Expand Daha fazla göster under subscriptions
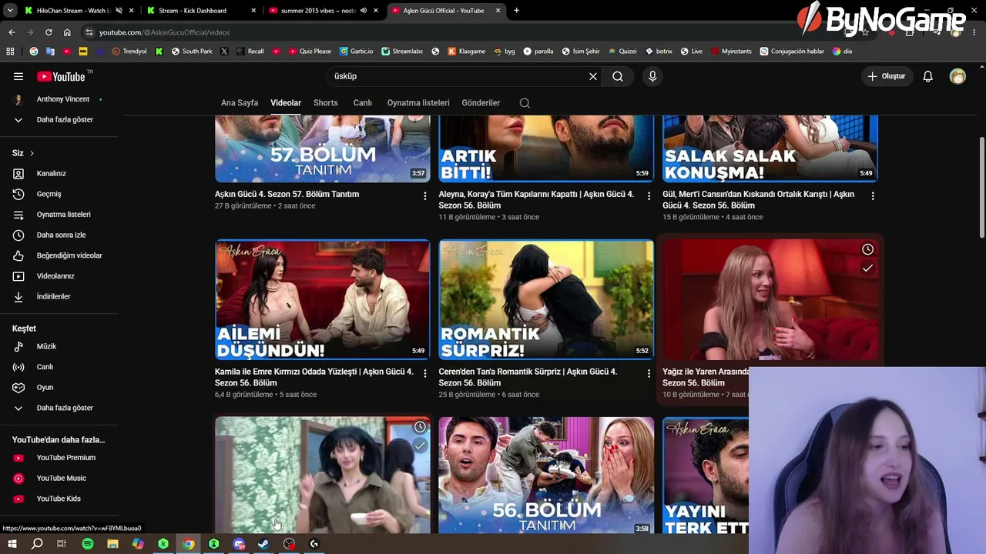 (60, 119)
